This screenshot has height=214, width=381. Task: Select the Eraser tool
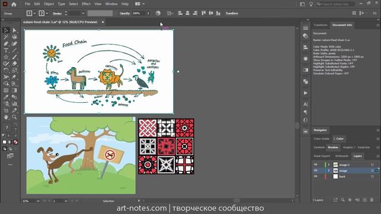pos(14,64)
